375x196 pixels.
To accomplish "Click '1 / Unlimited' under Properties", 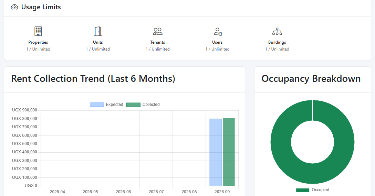I will click(x=38, y=49).
